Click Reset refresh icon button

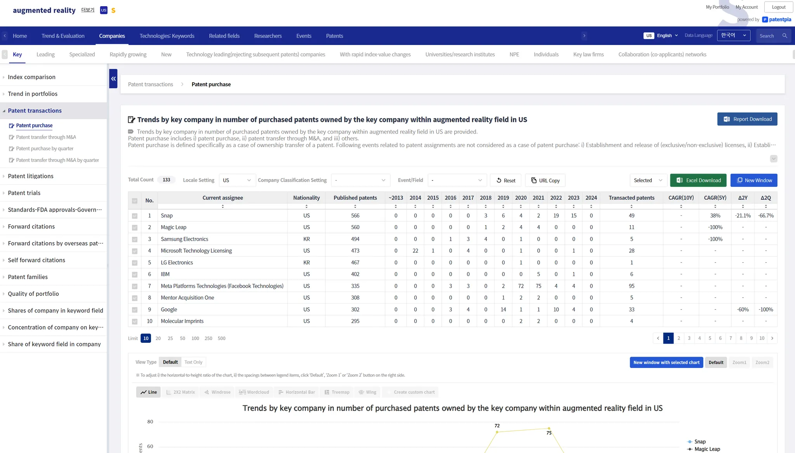(x=499, y=181)
